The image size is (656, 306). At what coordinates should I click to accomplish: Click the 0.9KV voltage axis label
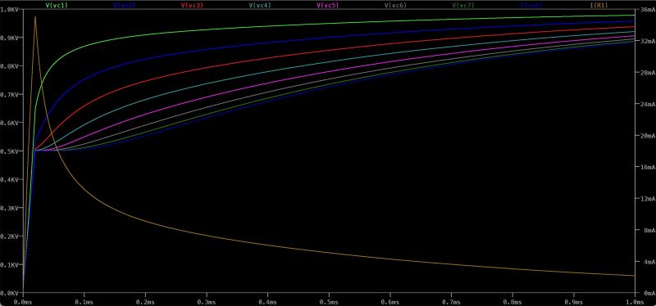coord(9,37)
